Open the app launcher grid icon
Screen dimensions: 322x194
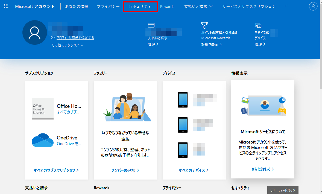click(x=6, y=6)
